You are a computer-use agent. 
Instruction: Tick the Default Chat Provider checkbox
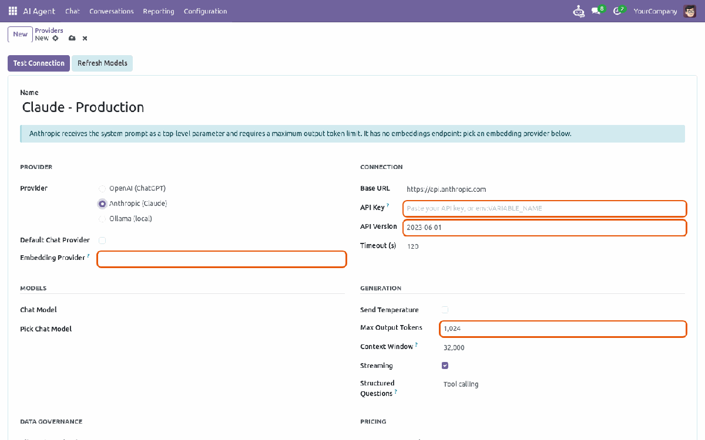click(x=102, y=240)
